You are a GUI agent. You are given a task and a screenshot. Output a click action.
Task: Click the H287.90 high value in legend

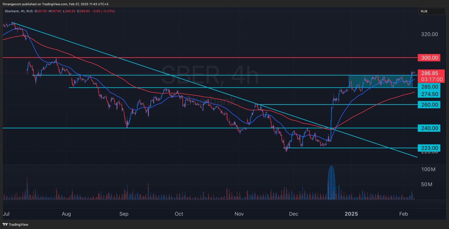coord(55,12)
